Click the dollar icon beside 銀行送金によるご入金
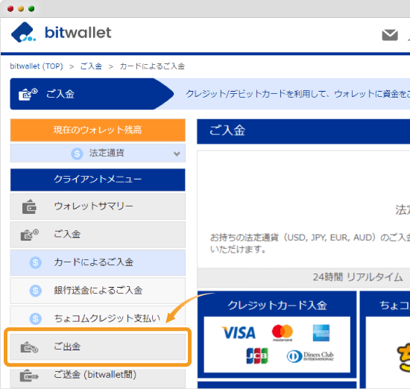Image resolution: width=410 pixels, height=389 pixels. coord(35,291)
